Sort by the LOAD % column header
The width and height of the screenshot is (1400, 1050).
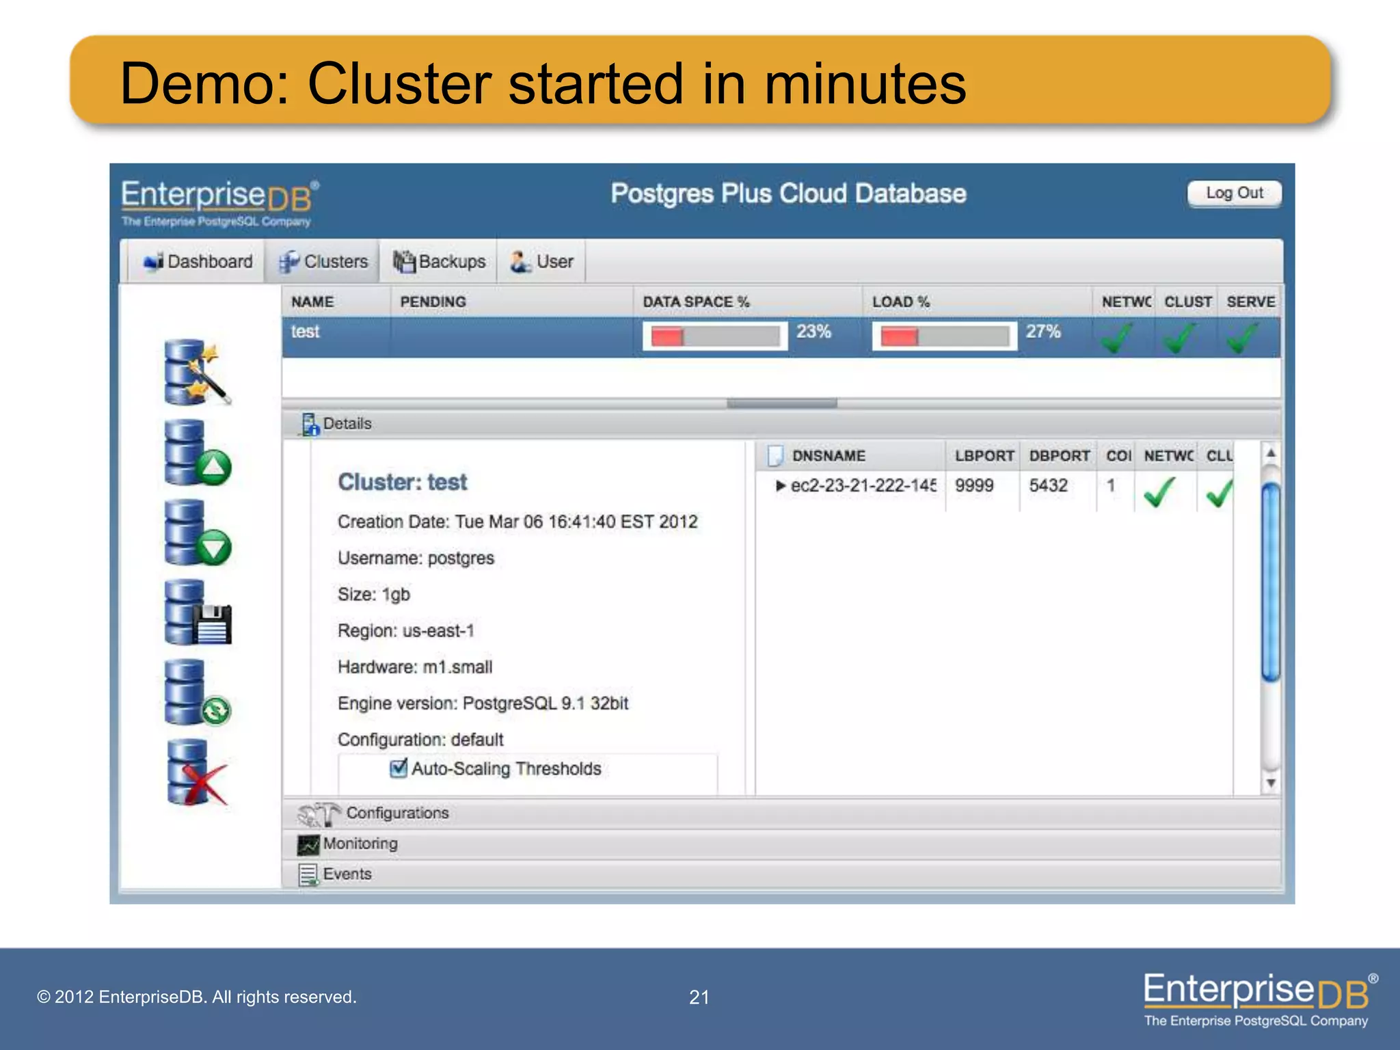tap(977, 301)
